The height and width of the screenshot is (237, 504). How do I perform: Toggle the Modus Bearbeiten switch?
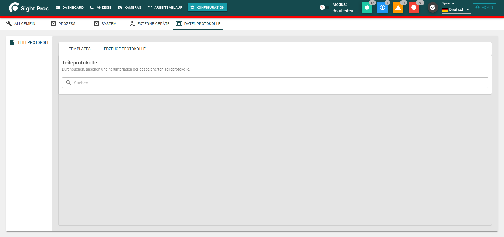click(324, 7)
